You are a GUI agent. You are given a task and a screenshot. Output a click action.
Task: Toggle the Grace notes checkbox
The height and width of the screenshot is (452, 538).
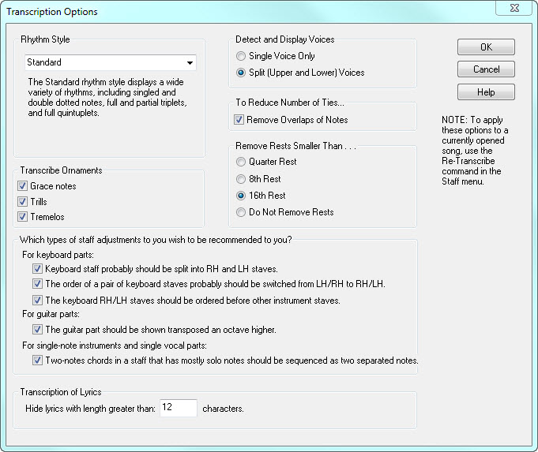(22, 186)
